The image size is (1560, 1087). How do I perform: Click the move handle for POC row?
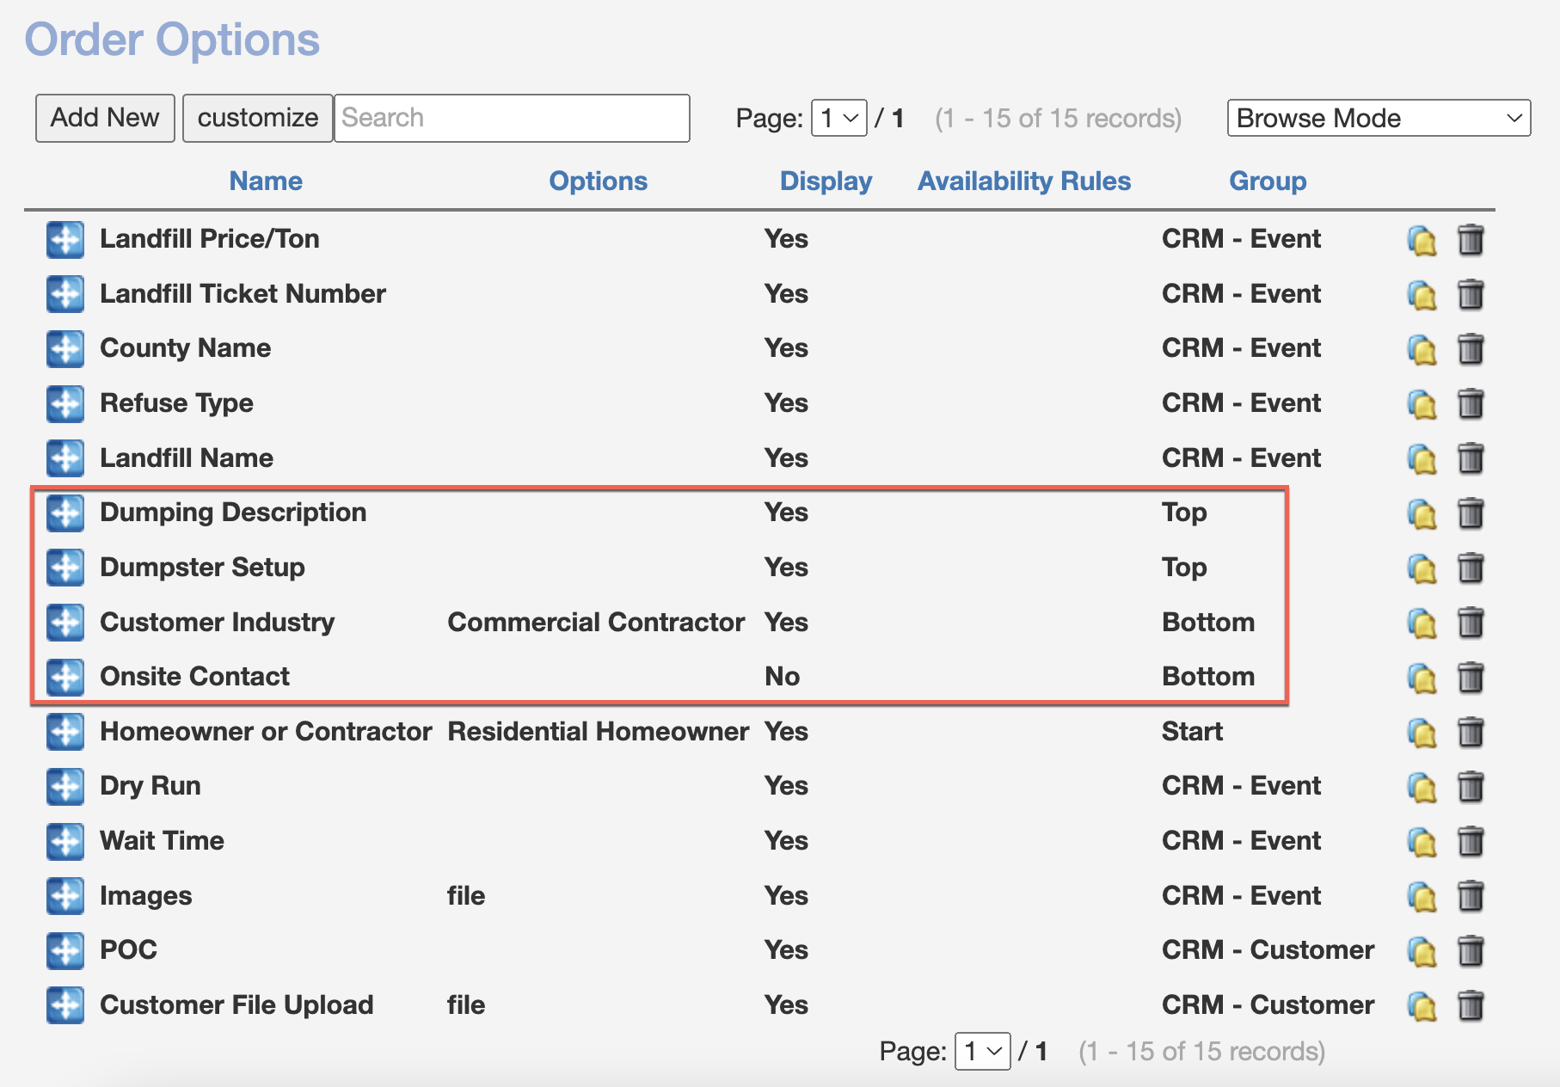coord(65,950)
